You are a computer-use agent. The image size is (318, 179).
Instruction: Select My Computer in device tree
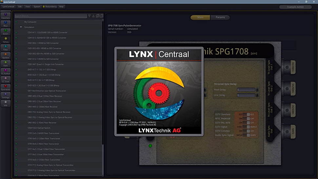30,22
